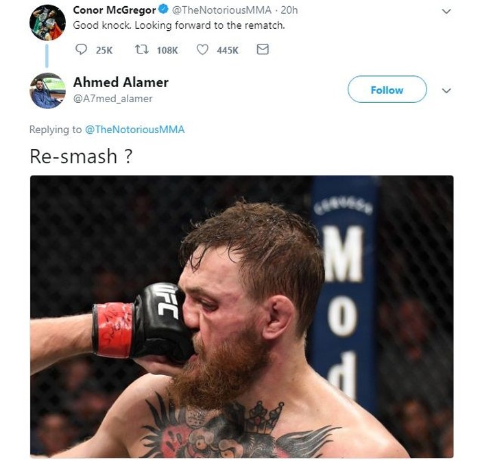Click the reply speech bubble icon
Image resolution: width=480 pixels, height=465 pixels.
click(x=81, y=49)
